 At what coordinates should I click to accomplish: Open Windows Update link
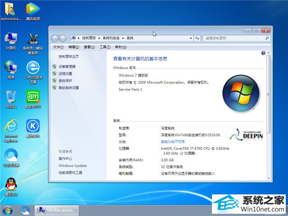tap(72, 166)
